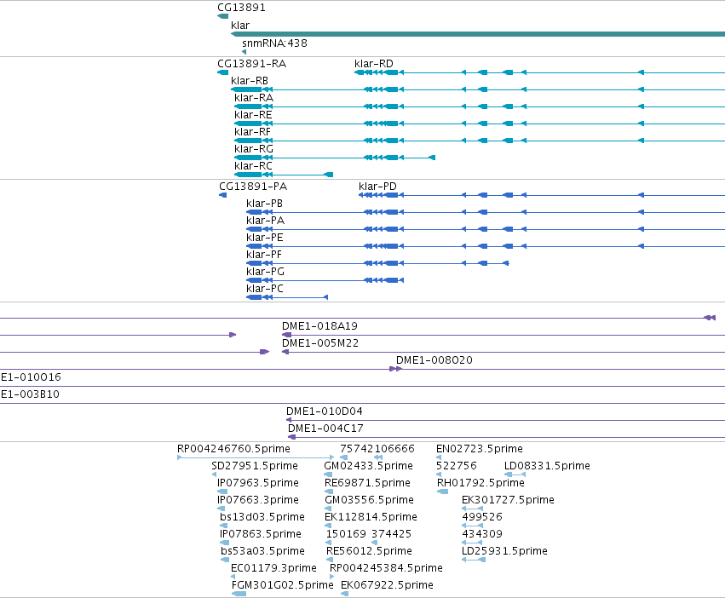Click the klar-PD protein label
Screen dimensions: 725x598
tap(377, 187)
